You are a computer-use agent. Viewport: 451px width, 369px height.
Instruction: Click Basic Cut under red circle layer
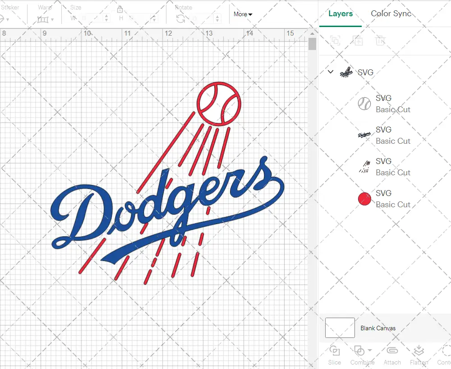coord(393,205)
